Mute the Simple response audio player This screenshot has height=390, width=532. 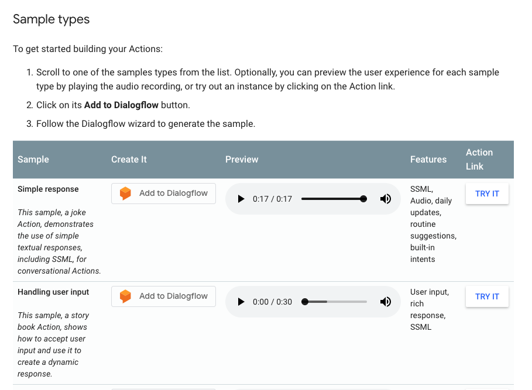click(x=386, y=199)
